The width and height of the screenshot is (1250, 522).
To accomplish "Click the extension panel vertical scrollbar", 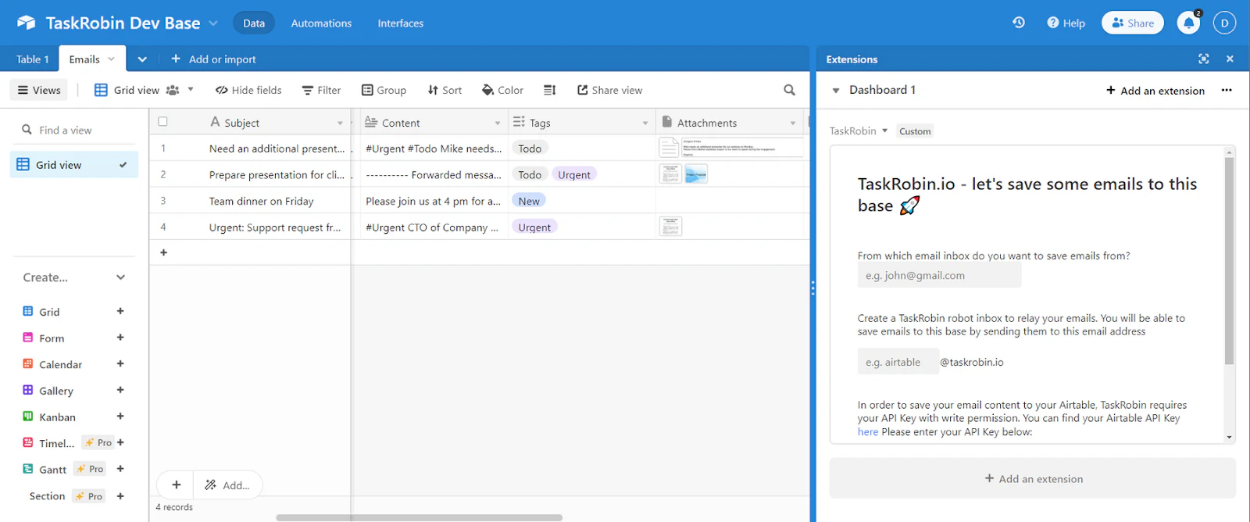I will [x=1229, y=261].
